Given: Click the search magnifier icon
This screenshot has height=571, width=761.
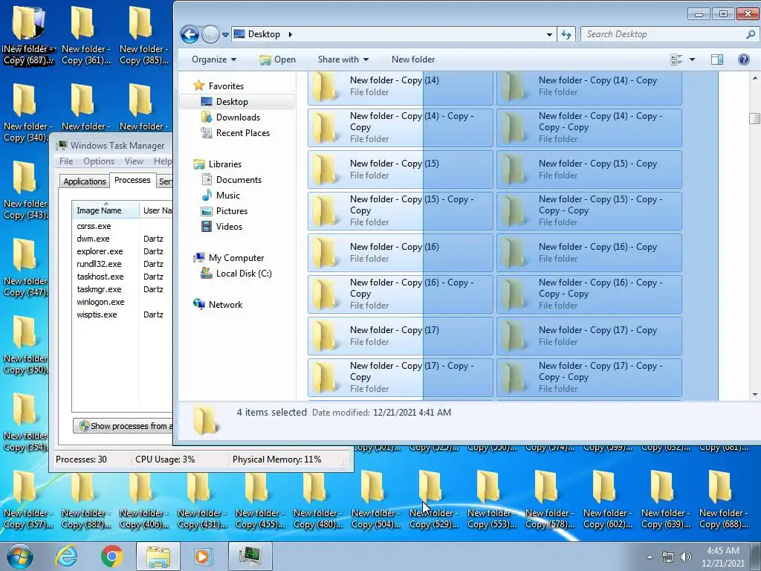Looking at the screenshot, I should tap(751, 34).
